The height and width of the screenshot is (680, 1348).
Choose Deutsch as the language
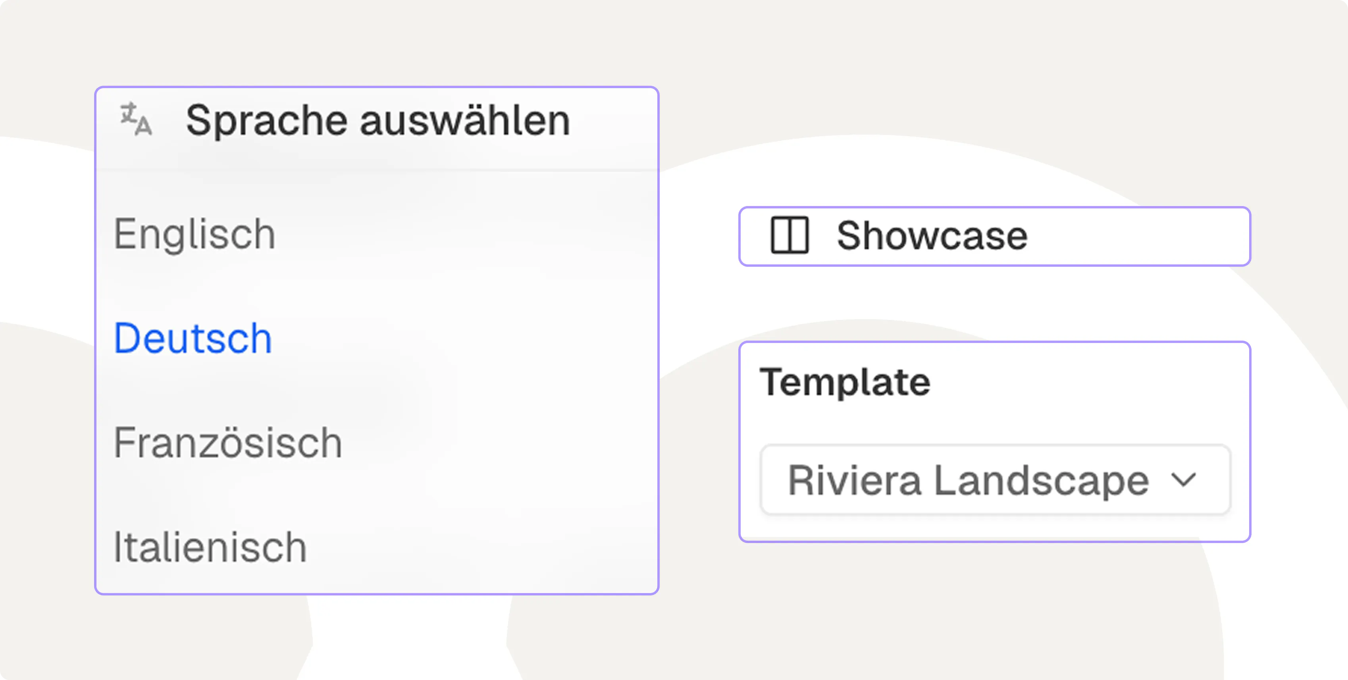pos(193,338)
